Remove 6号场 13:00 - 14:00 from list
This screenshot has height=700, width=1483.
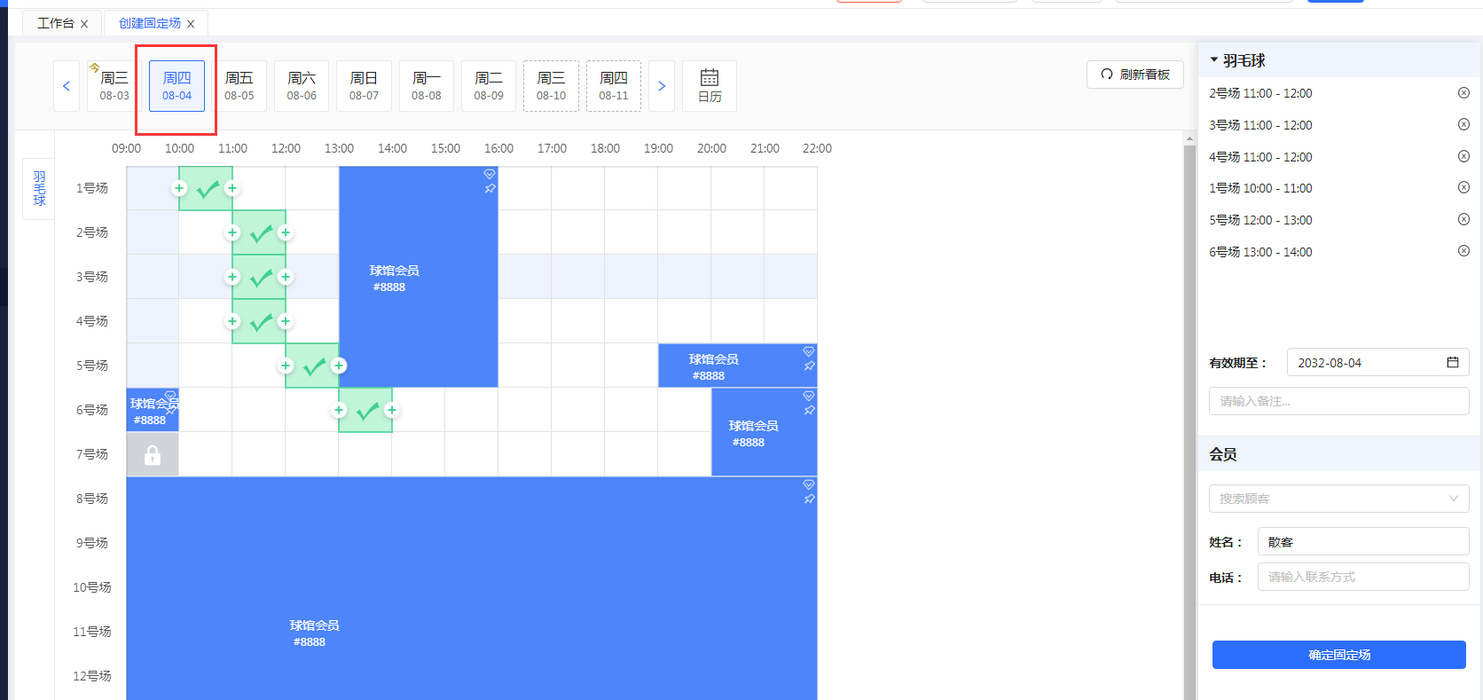pyautogui.click(x=1463, y=251)
